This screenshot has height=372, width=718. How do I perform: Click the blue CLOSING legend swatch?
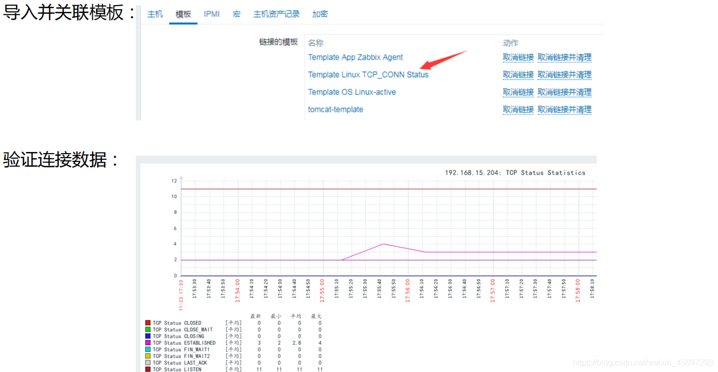(148, 336)
